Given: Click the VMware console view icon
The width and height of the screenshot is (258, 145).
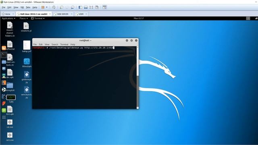Looking at the screenshot, I should pos(104,7).
